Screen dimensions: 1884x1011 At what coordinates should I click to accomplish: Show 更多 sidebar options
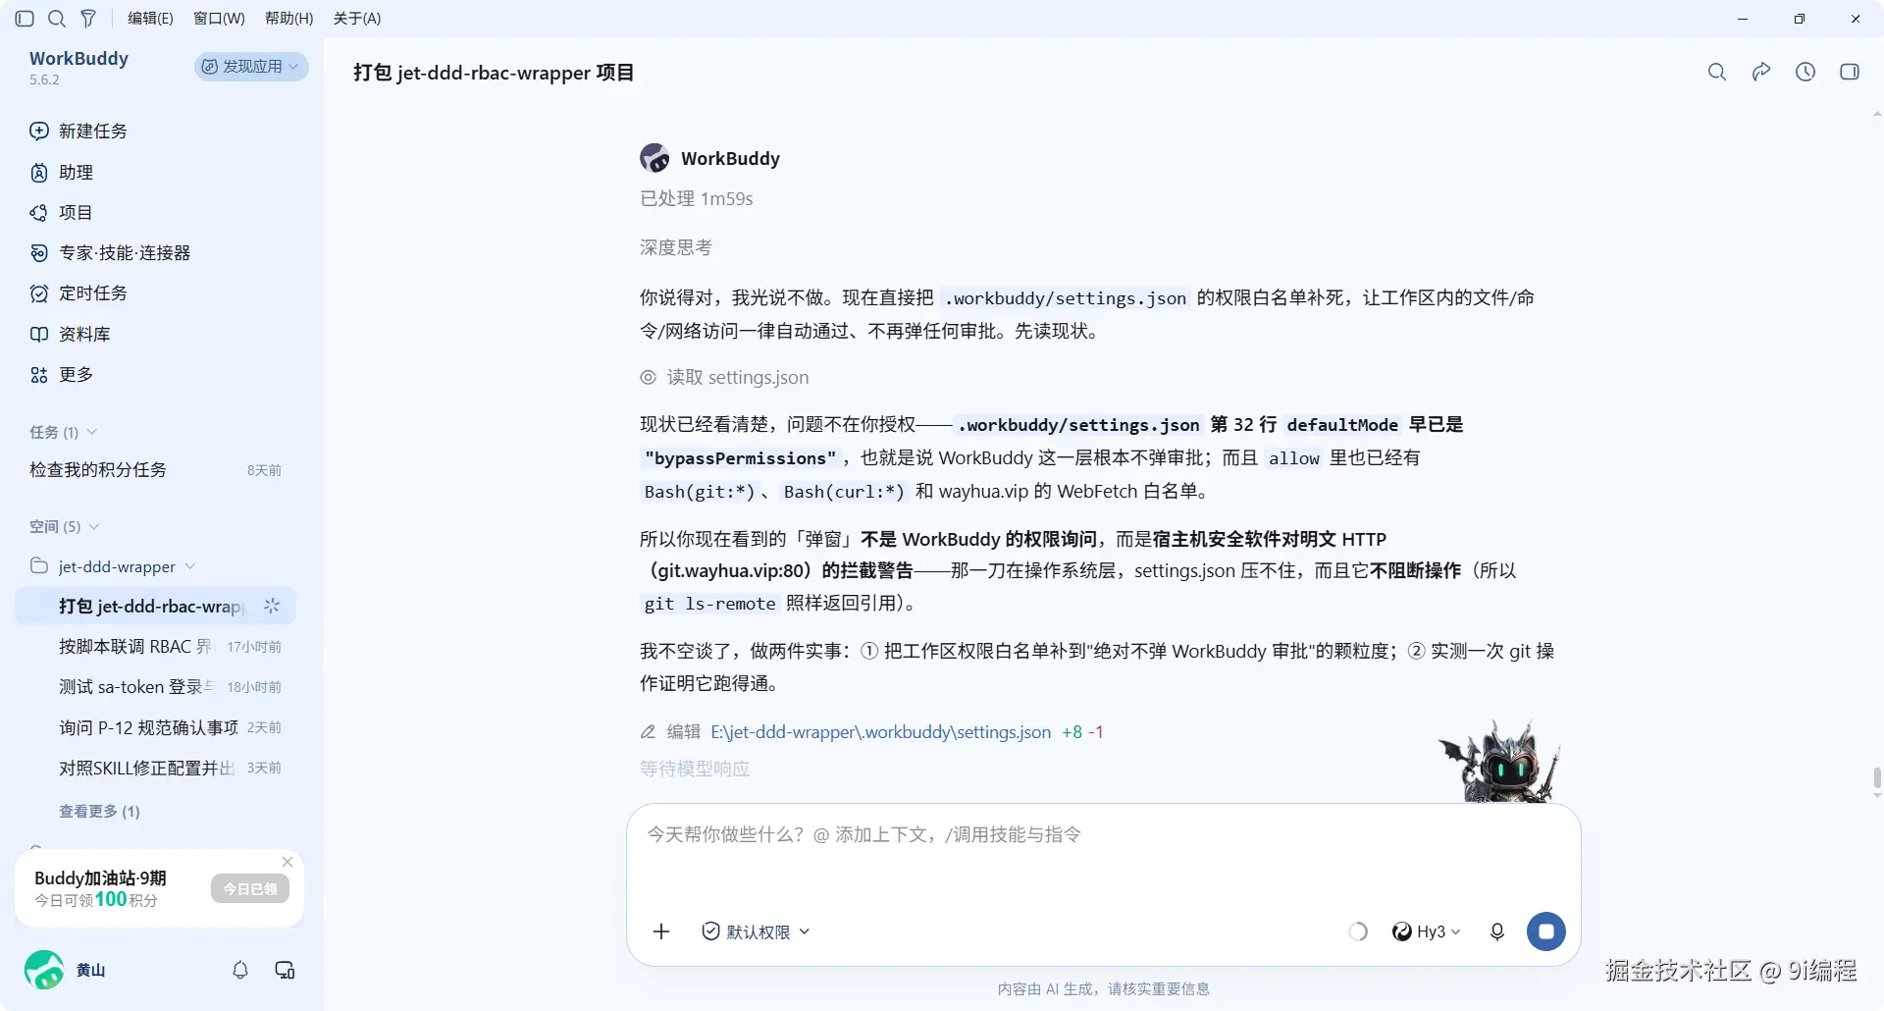coord(62,375)
